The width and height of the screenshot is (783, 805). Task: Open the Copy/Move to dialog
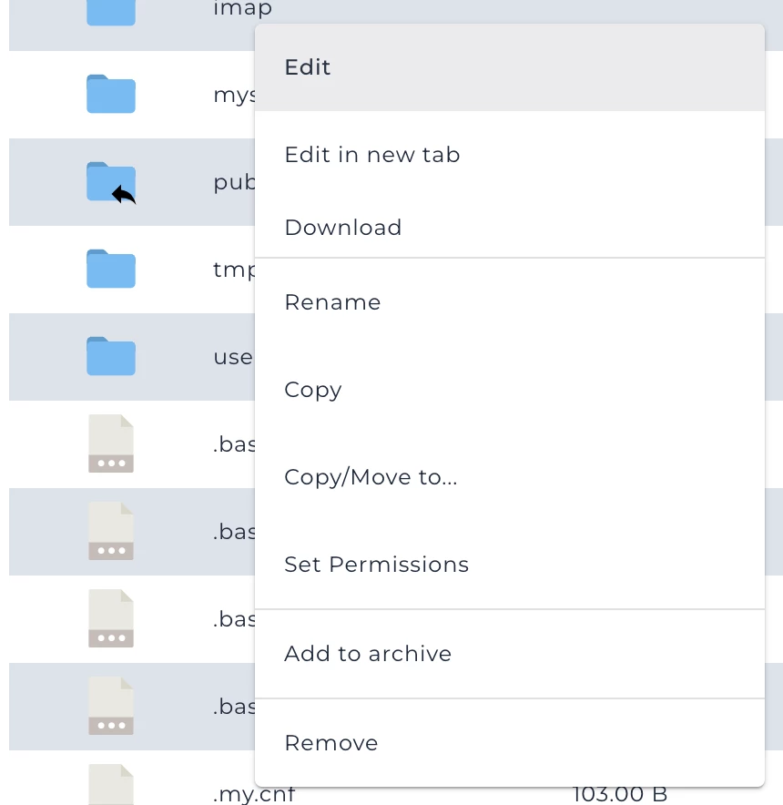click(x=371, y=477)
